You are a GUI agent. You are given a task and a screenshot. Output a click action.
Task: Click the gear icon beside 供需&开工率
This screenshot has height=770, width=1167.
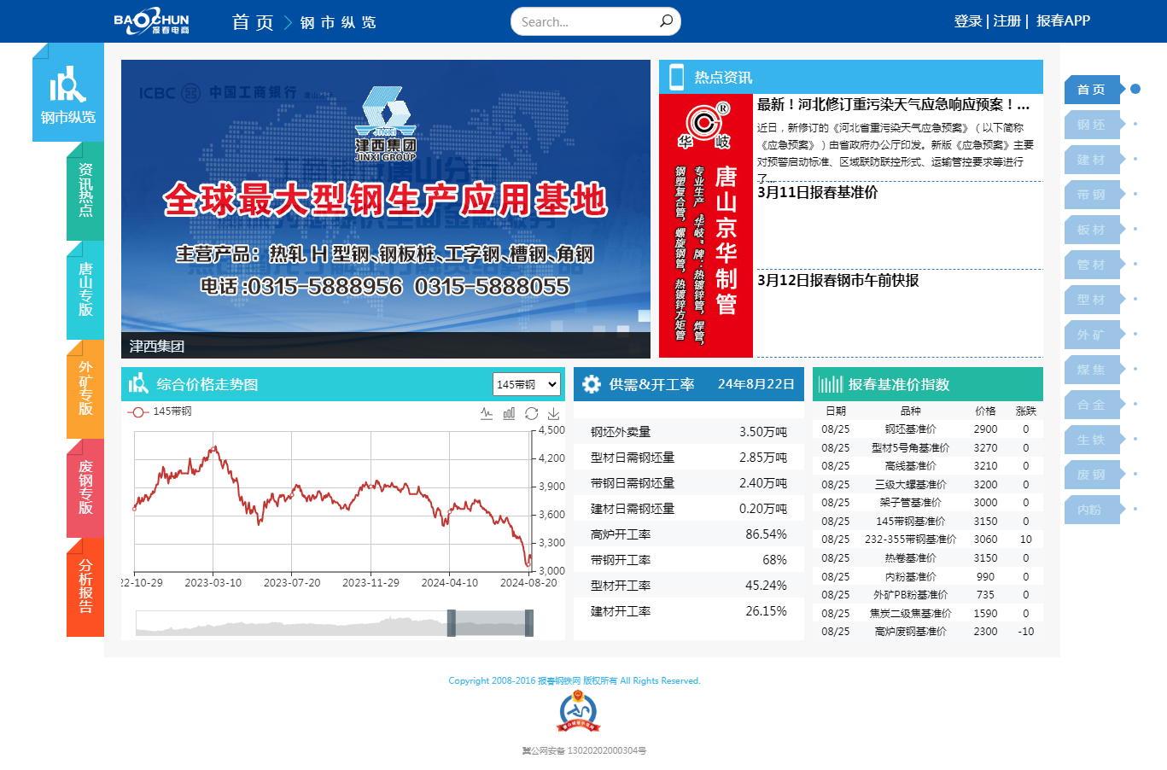point(592,384)
